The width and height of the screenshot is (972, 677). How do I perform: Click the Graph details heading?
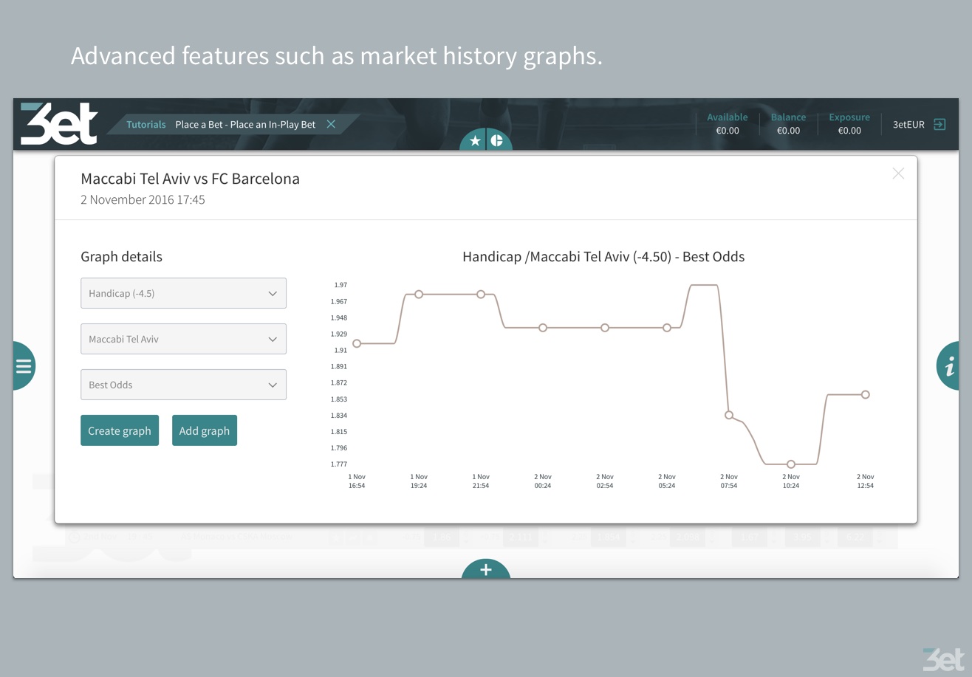tap(121, 256)
